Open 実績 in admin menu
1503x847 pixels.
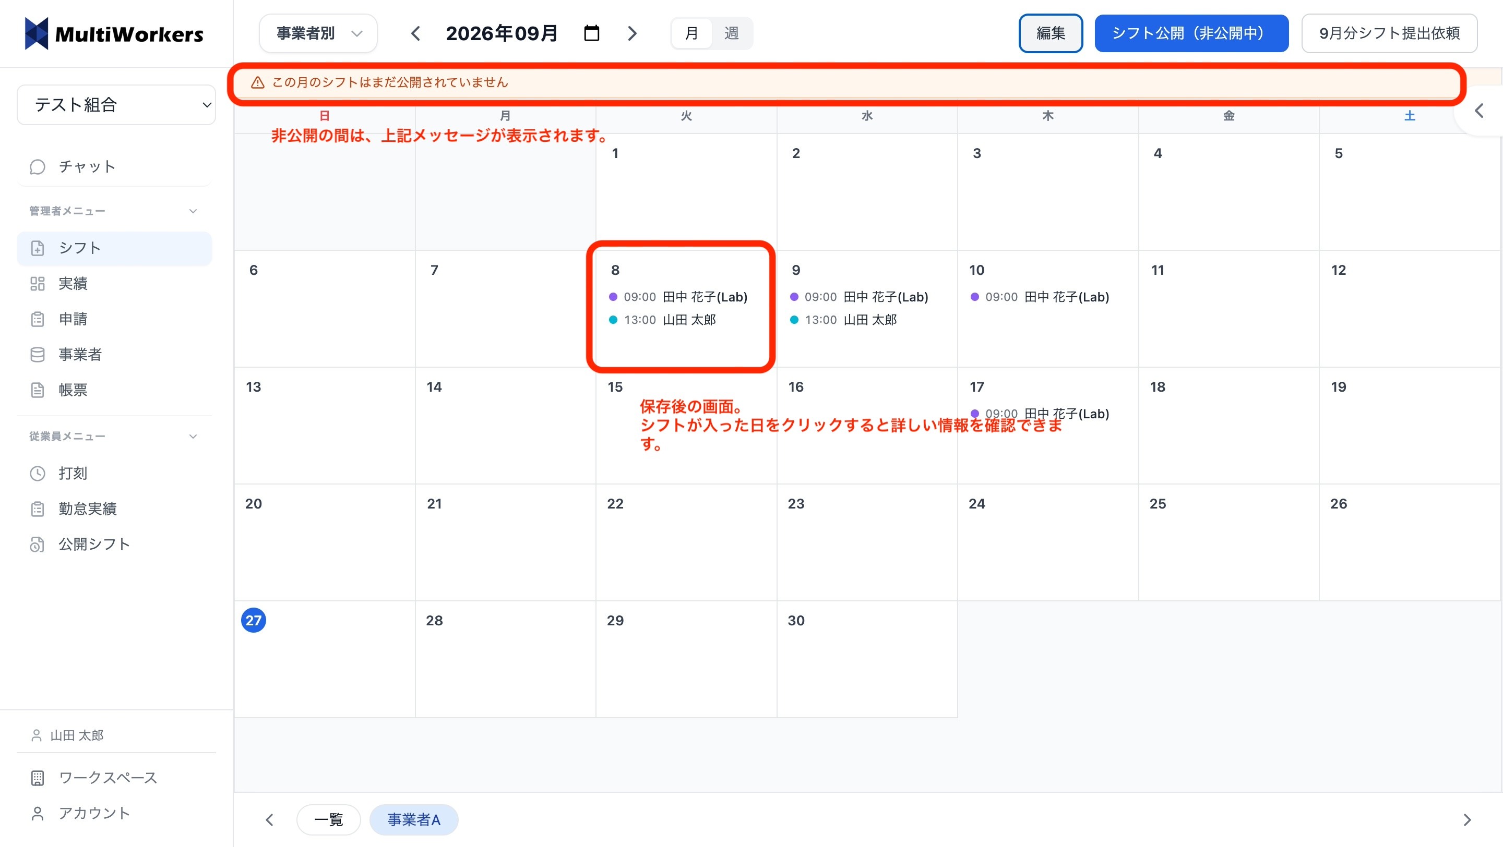[x=114, y=283]
